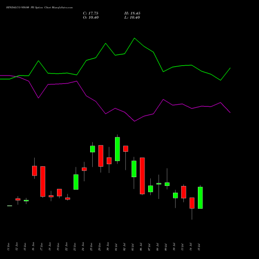
Task: Click the close value C: 17.75
Action: 91,13
